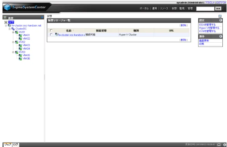
Task: Collapse the hv-cluster.ssc-handson.net tree node
Action: tap(6, 26)
